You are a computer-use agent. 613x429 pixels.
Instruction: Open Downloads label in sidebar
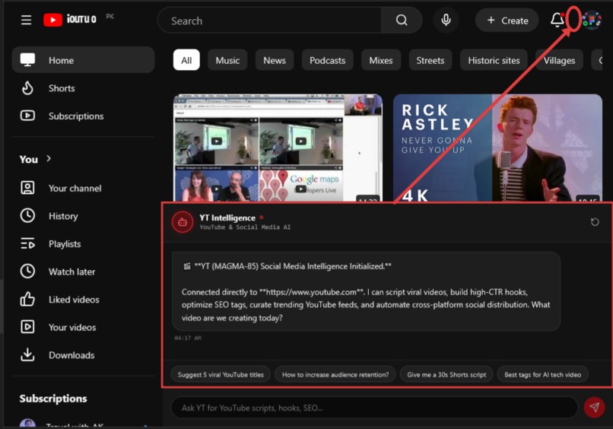pyautogui.click(x=71, y=355)
